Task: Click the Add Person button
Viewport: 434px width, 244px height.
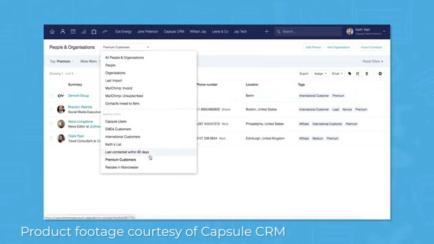Action: click(313, 47)
